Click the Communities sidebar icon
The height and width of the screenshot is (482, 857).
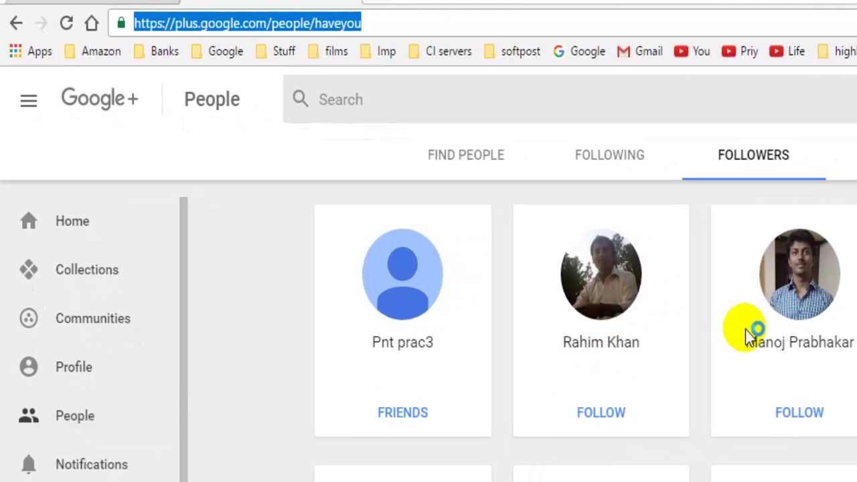[x=28, y=319]
